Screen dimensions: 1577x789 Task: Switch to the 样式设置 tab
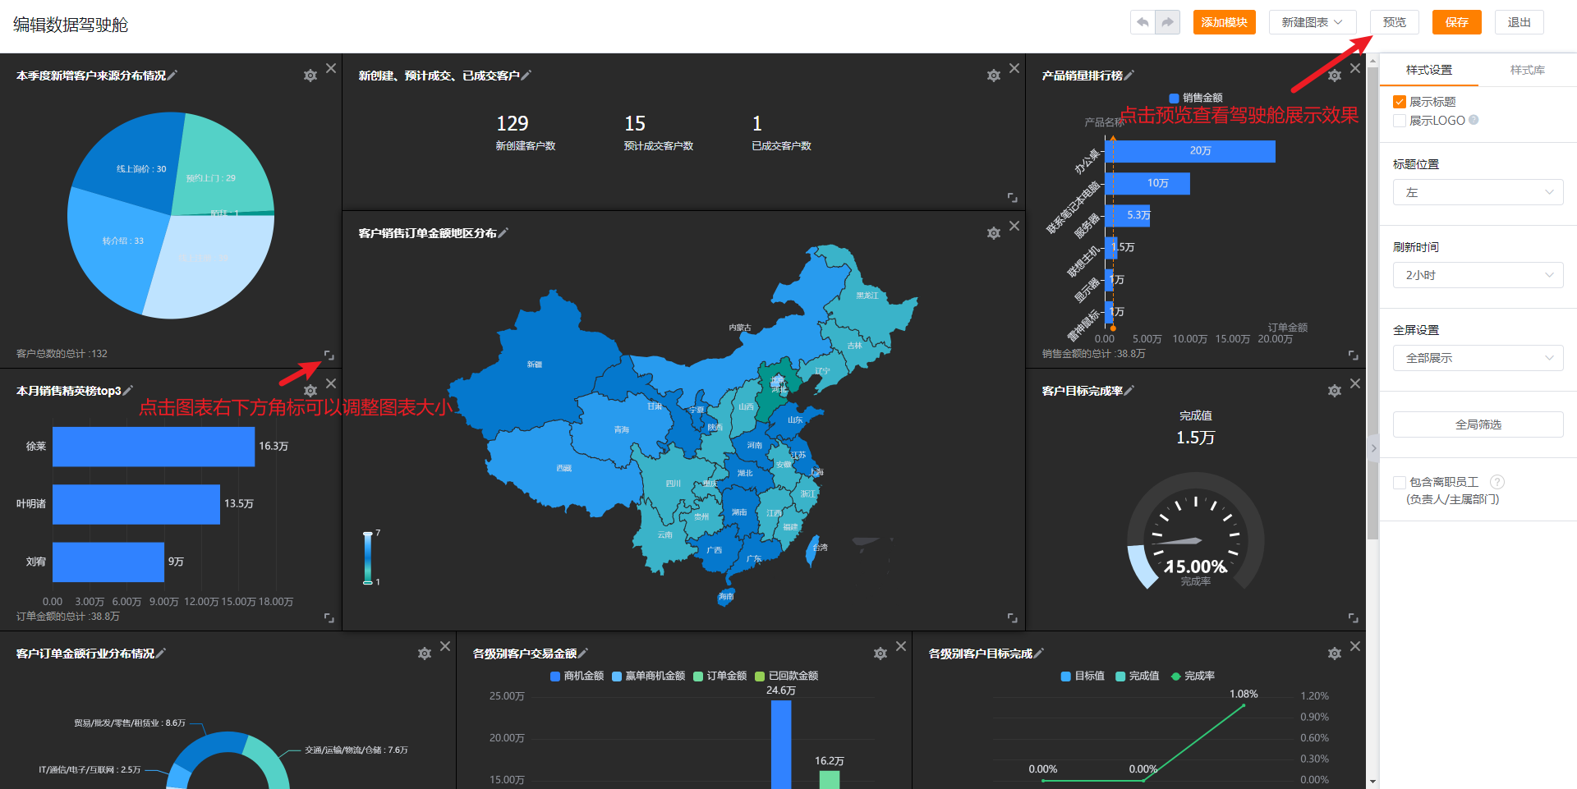point(1429,70)
